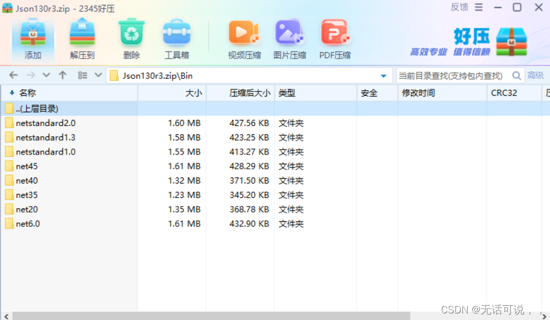Image resolution: width=550 pixels, height=320 pixels.
Task: Open the address bar path dropdown arrow
Action: click(383, 75)
